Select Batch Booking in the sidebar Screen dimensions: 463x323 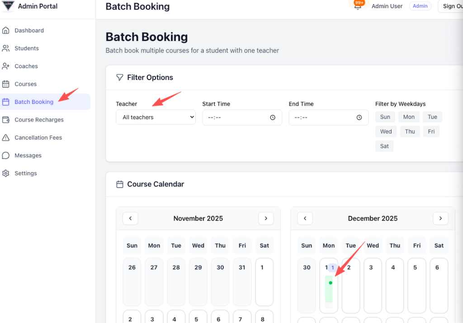tap(34, 102)
